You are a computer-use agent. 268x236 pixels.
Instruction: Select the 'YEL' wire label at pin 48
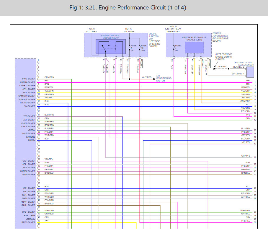[47, 221]
